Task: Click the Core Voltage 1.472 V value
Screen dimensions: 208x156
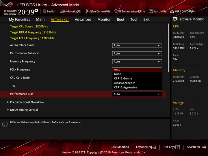Action: coord(194,48)
